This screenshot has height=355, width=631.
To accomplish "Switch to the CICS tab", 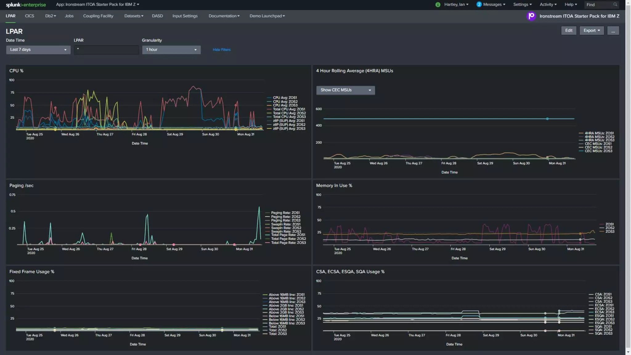I will [30, 16].
